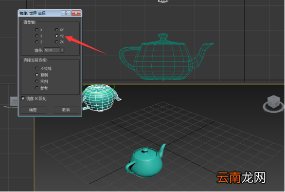Viewport: 285px width, 192px height.
Task: Select the Z mirror axis radio button
Action: point(37,42)
